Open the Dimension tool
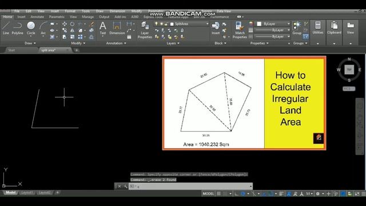Screen dimensions: 366x206 pyautogui.click(x=117, y=28)
